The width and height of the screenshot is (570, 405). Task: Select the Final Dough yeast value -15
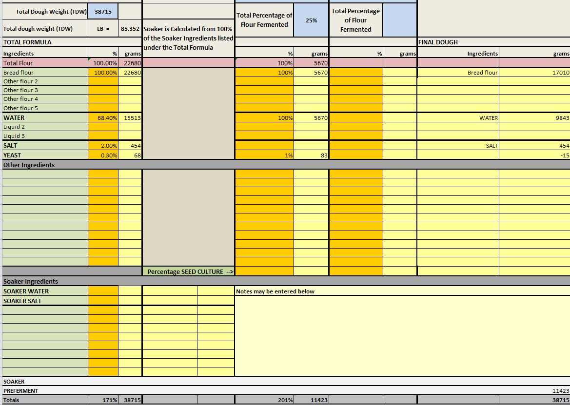click(534, 155)
